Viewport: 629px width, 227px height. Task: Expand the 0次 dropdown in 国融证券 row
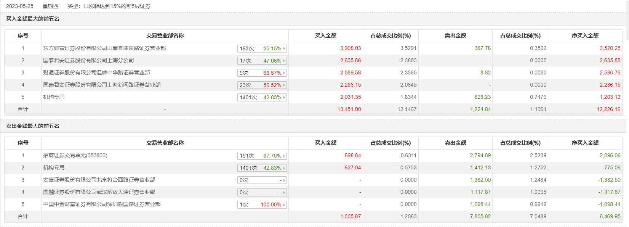[x=262, y=192]
